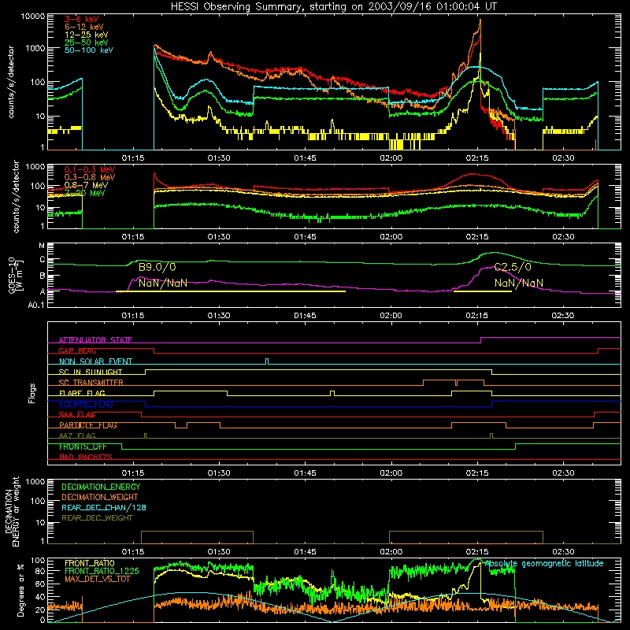630x630 pixels.
Task: Click NaN/NaN text below B9.0/0
Action: 163,283
